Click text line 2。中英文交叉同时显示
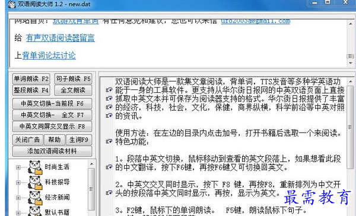 coord(228,184)
